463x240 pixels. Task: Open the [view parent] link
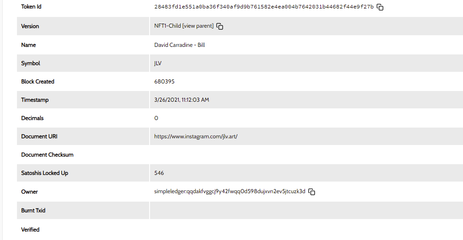pos(198,26)
